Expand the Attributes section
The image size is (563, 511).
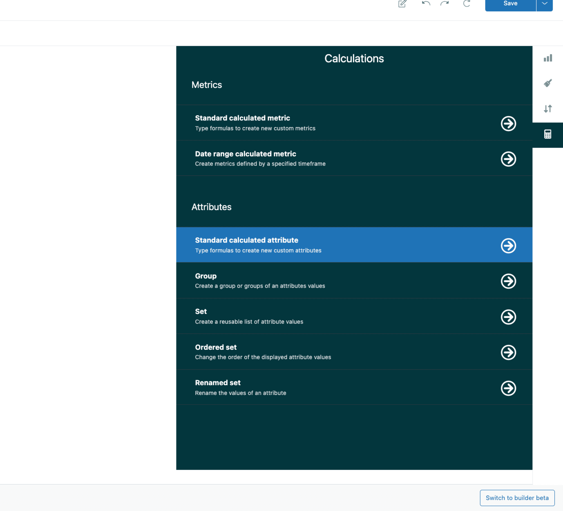click(211, 206)
